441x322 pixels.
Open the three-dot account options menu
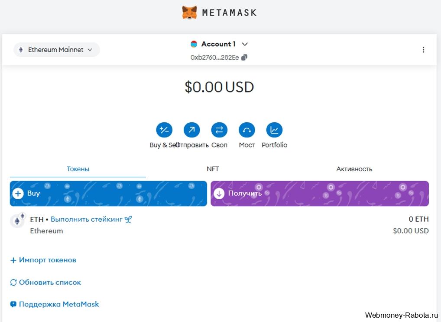(x=423, y=50)
